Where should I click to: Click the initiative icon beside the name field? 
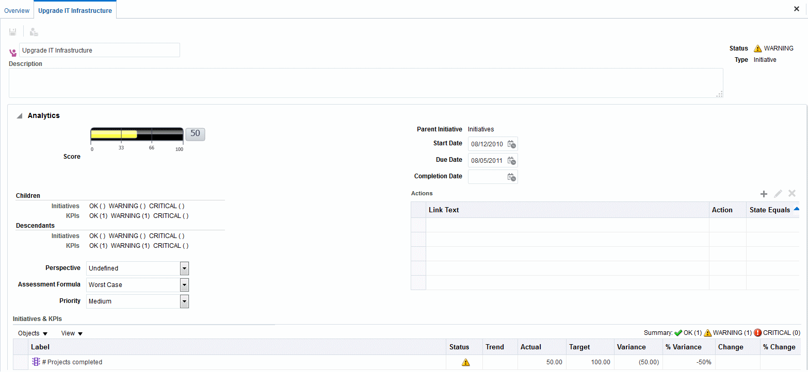(12, 52)
